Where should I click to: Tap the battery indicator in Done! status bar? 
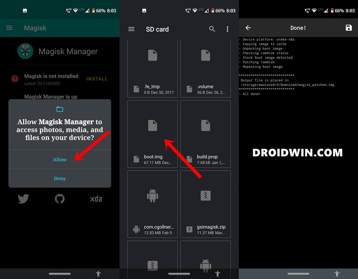tap(332, 10)
